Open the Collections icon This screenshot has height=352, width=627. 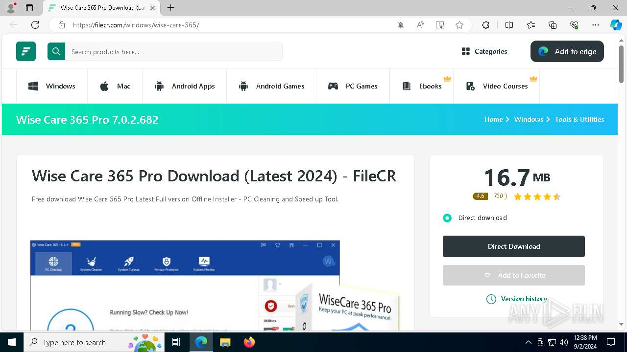[553, 25]
